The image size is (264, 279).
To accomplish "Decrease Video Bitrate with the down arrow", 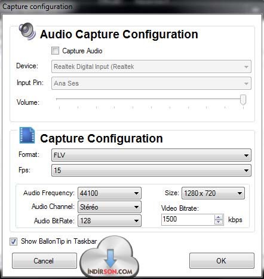I will pos(219,222).
